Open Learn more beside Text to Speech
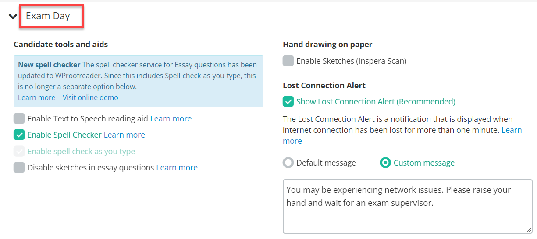The image size is (537, 239). click(171, 118)
